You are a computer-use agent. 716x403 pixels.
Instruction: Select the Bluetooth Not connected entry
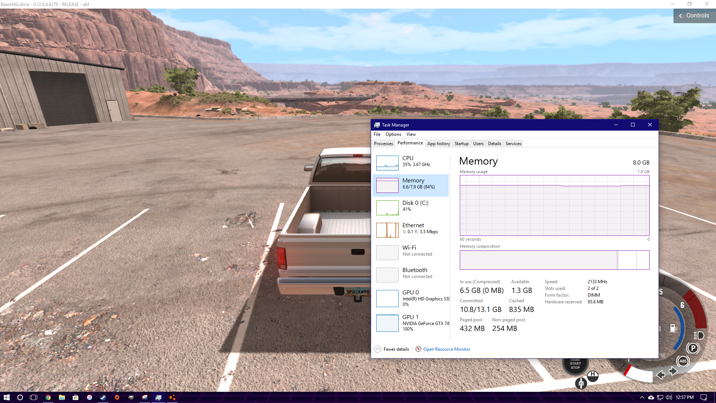pyautogui.click(x=411, y=275)
